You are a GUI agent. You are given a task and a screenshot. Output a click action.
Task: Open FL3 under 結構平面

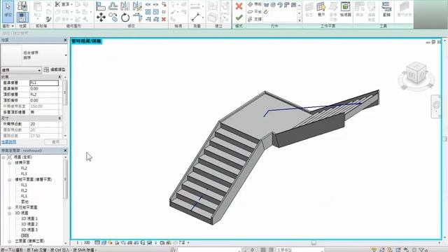[x=24, y=174]
